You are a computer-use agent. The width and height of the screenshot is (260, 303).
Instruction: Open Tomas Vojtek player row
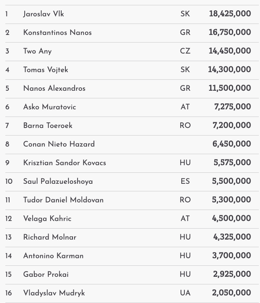[x=46, y=70]
